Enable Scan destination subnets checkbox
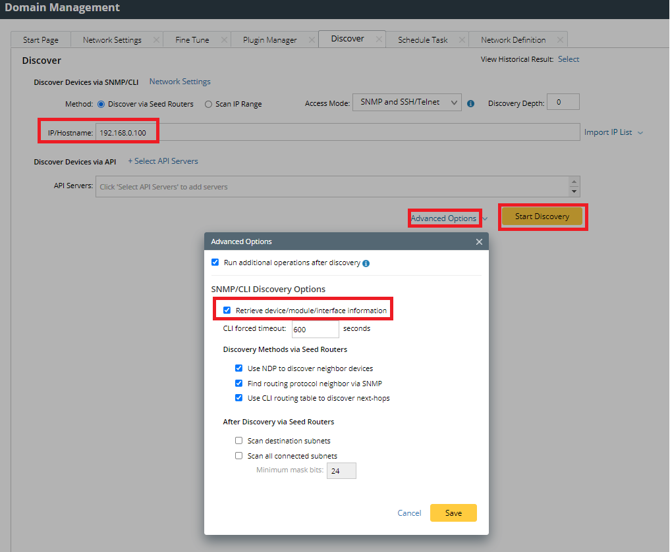Image resolution: width=670 pixels, height=552 pixels. (x=239, y=441)
